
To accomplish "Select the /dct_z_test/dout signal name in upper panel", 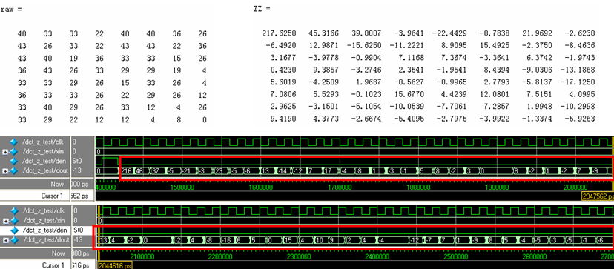I will pos(45,170).
